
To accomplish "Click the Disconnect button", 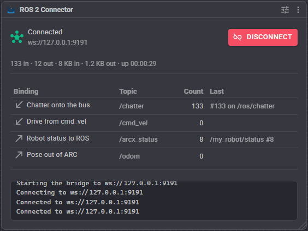I will tap(263, 37).
